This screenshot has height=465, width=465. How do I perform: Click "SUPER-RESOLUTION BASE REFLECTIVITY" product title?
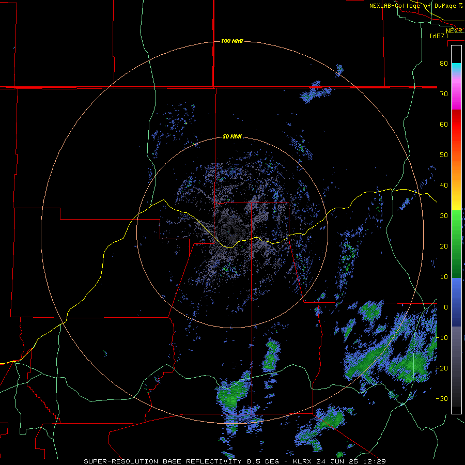point(163,461)
